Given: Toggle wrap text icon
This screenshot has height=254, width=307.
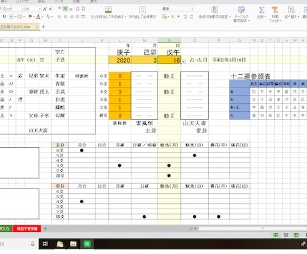Looking at the screenshot, I should tap(143, 9).
